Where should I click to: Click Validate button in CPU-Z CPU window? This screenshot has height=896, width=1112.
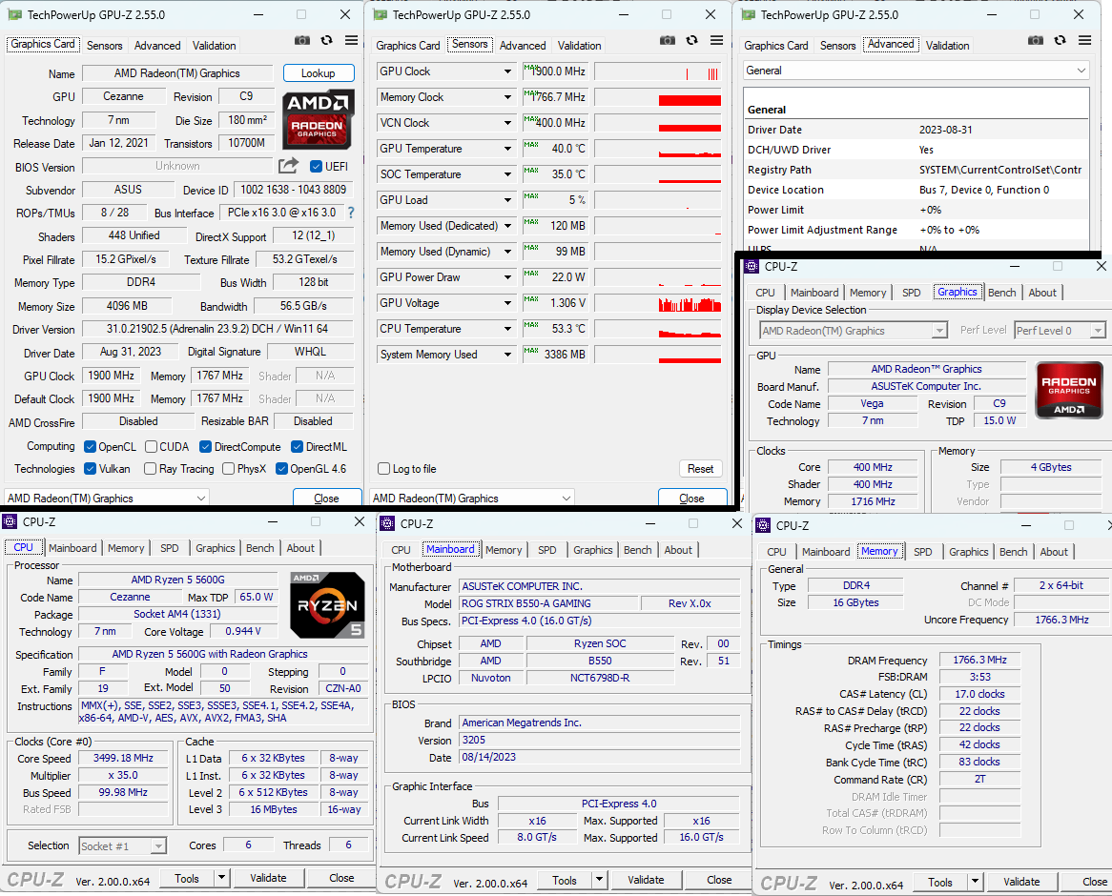pos(268,878)
